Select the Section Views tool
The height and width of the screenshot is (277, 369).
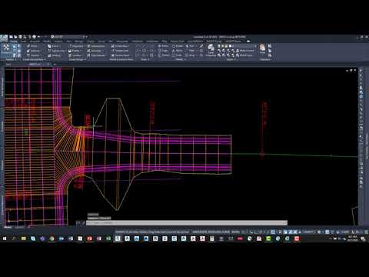pos(120,55)
